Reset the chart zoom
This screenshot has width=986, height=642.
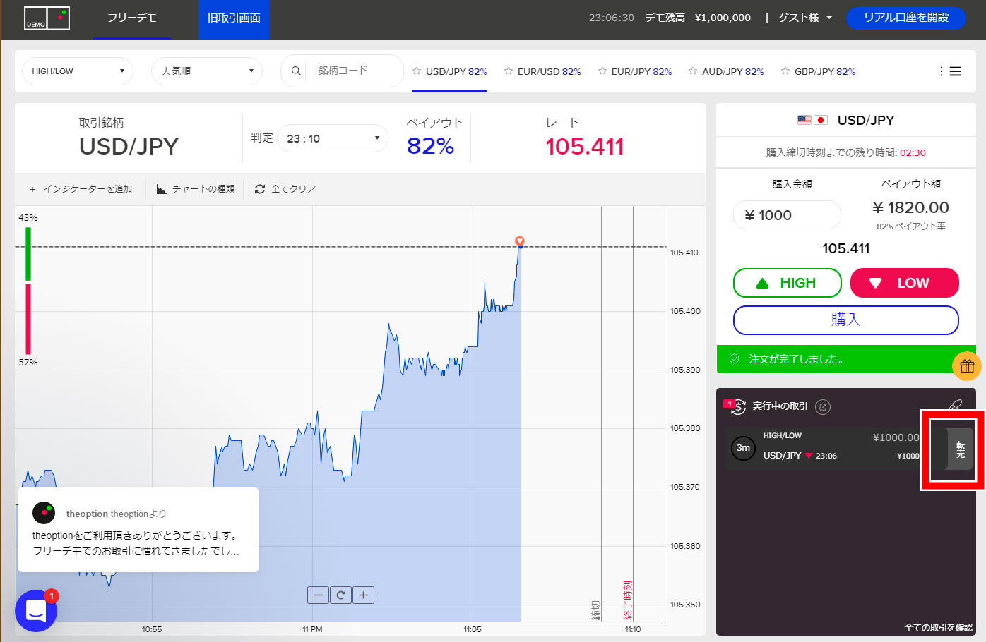tap(340, 595)
